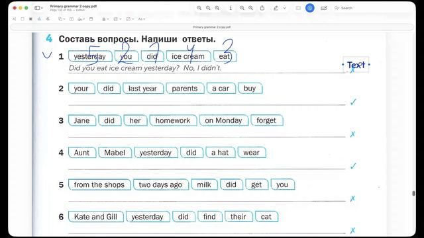The width and height of the screenshot is (424, 238).
Task: Click the exercise heading 'Составь вопросы. Напиши ответы.'
Action: pos(137,39)
